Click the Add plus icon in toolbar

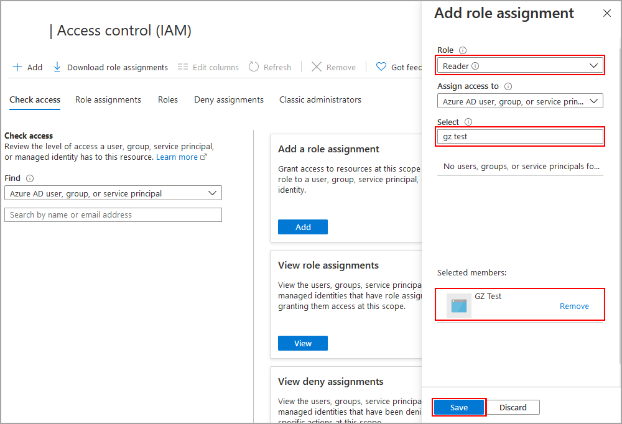point(17,67)
